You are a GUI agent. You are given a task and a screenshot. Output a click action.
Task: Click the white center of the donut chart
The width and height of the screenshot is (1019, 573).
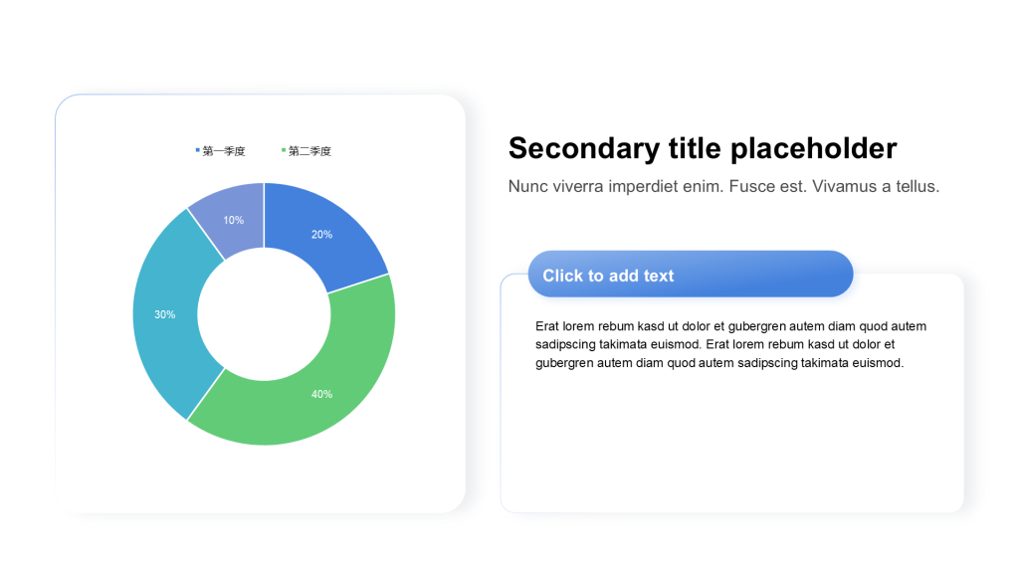(x=264, y=313)
